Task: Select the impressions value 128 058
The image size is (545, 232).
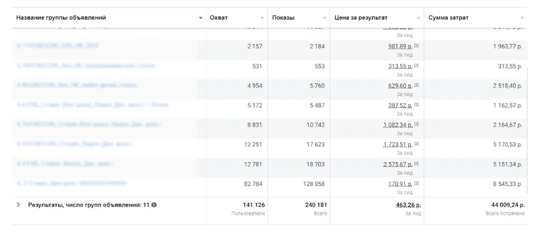Action: click(x=315, y=184)
